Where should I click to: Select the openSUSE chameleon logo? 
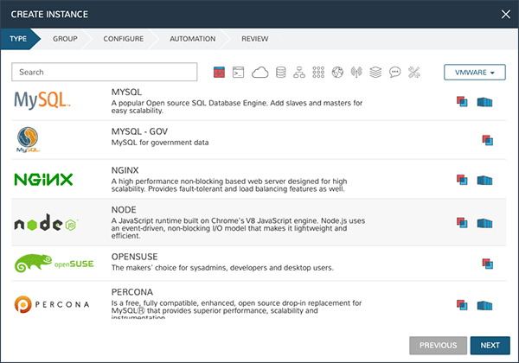click(x=54, y=263)
